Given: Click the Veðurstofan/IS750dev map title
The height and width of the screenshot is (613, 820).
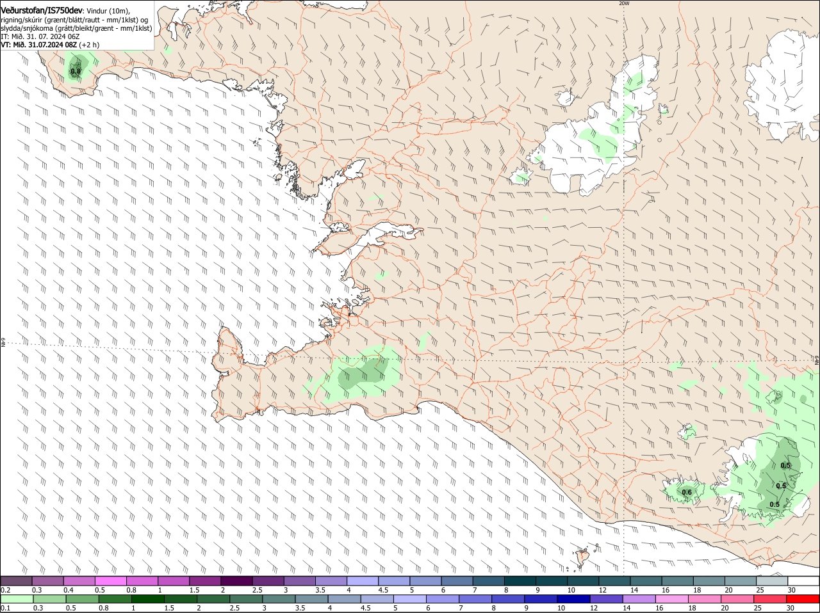Looking at the screenshot, I should point(42,11).
